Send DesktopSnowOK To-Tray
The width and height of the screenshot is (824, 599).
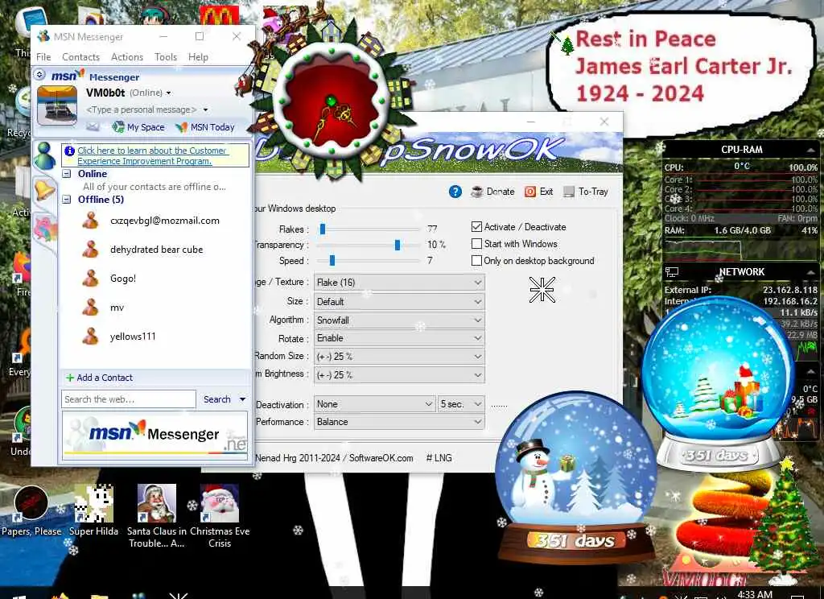point(586,192)
